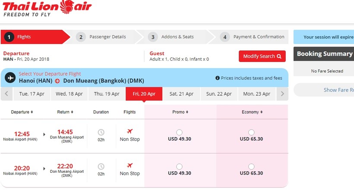Click the clock icon for the 20:20 flight

pos(101,167)
